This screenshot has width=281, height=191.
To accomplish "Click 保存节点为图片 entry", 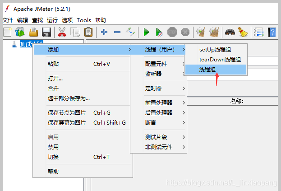I will 83,112.
